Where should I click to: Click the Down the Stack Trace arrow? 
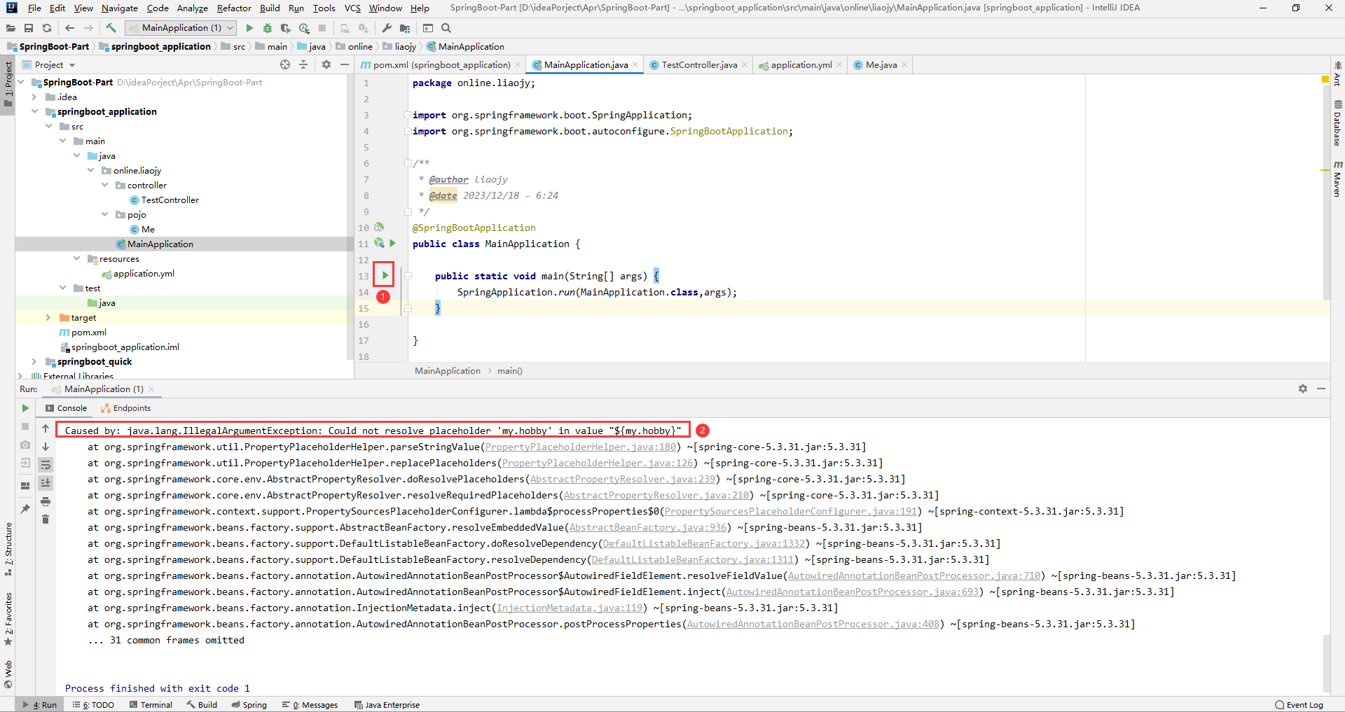46,447
